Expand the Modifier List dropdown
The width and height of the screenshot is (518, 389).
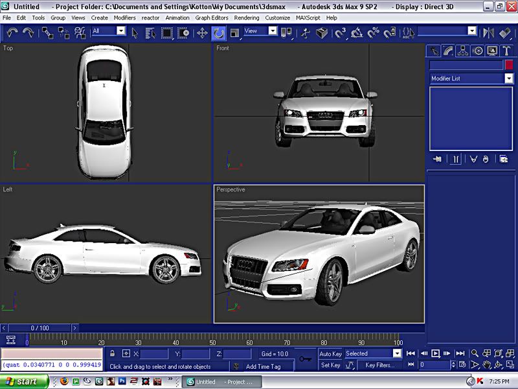(509, 78)
